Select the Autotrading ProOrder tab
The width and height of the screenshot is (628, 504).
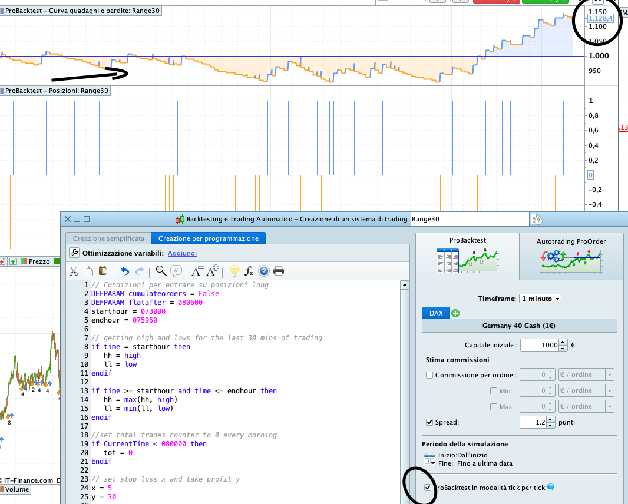point(571,257)
